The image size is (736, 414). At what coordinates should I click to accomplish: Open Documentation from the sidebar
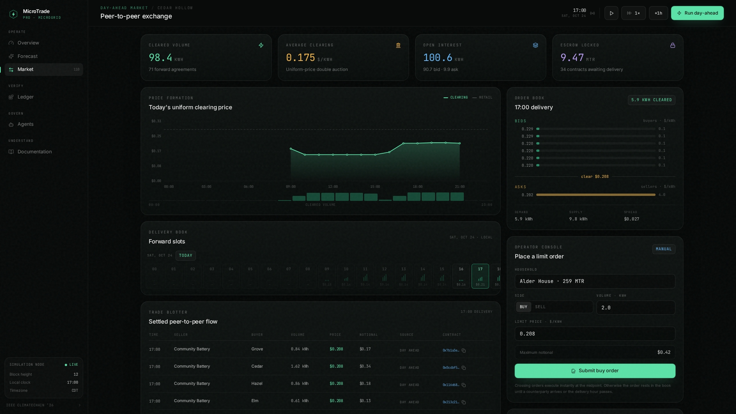(44, 152)
